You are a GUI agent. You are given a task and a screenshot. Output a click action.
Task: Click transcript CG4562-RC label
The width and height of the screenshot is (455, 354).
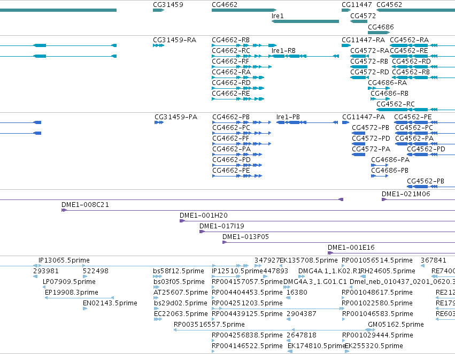click(396, 104)
